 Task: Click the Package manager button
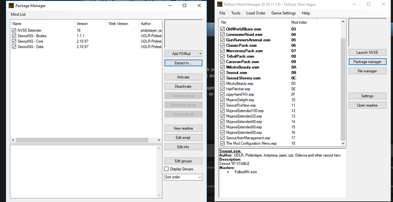click(x=367, y=62)
